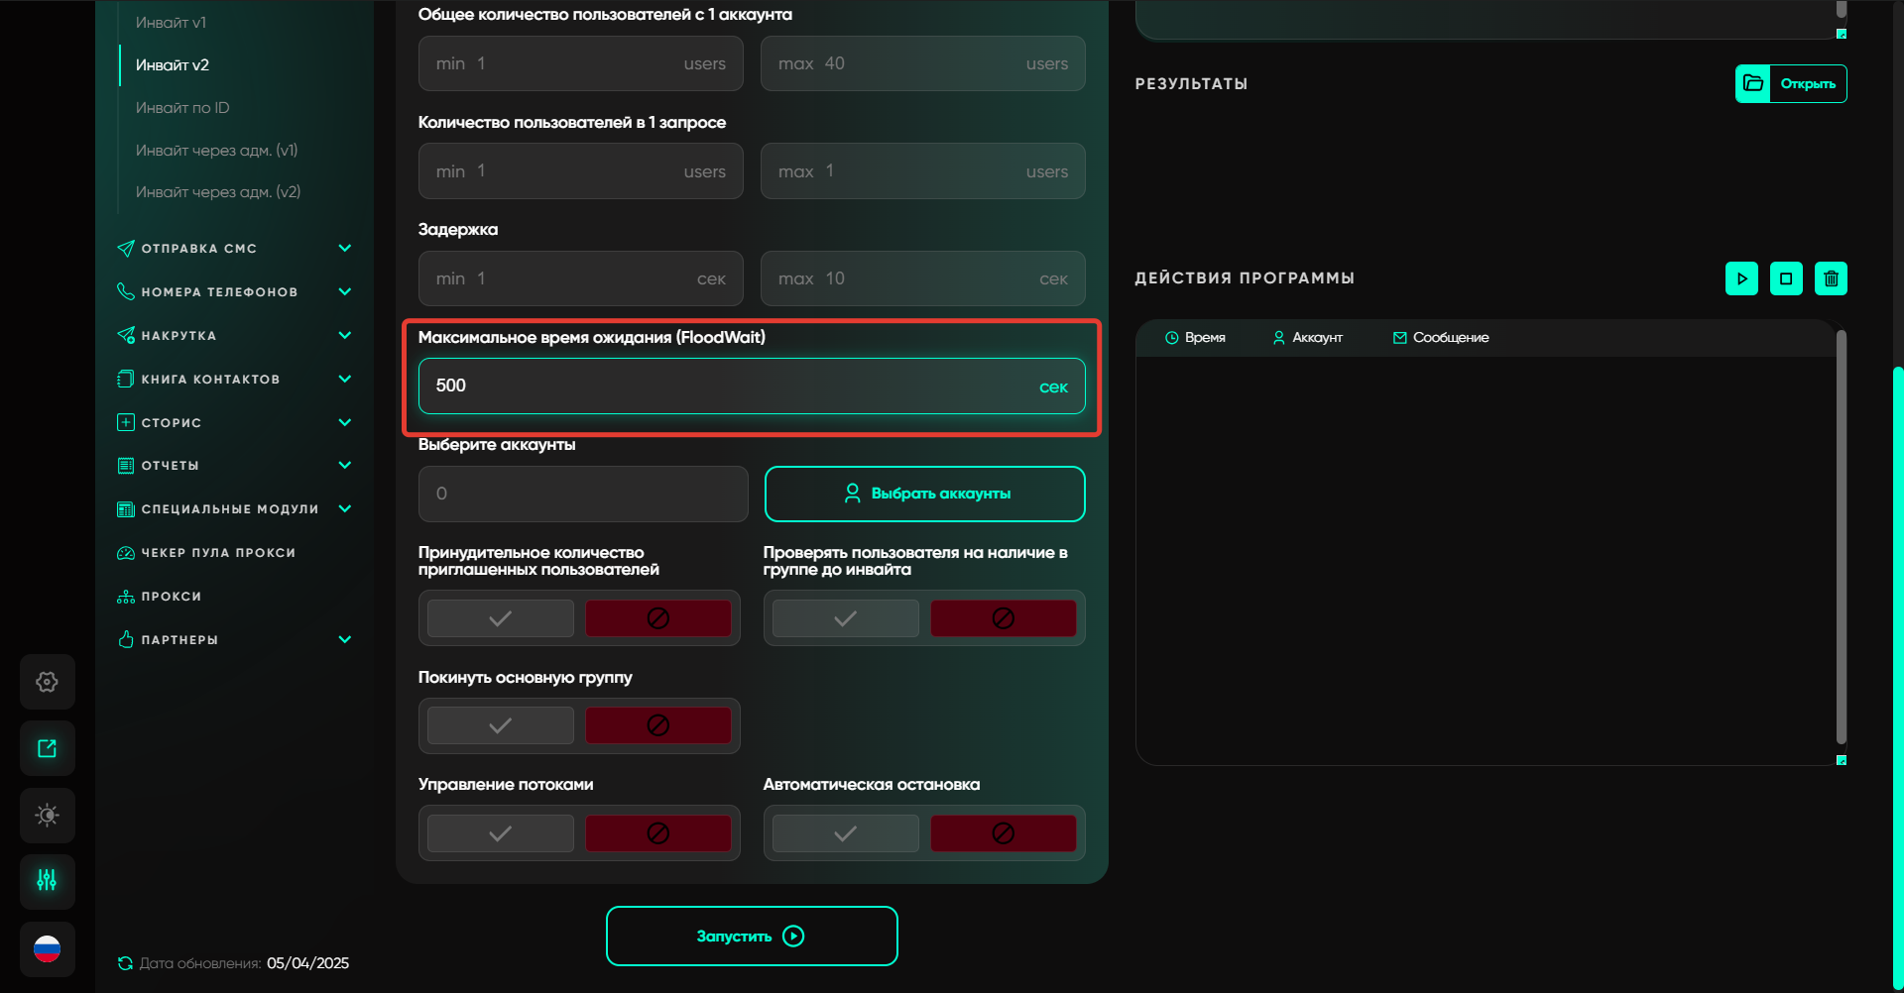Disable Автоматическая остановка with the red button
The height and width of the screenshot is (993, 1904).
pyautogui.click(x=1003, y=833)
